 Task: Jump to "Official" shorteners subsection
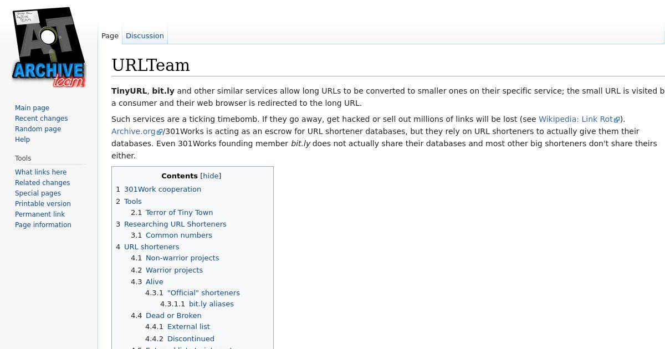point(203,293)
